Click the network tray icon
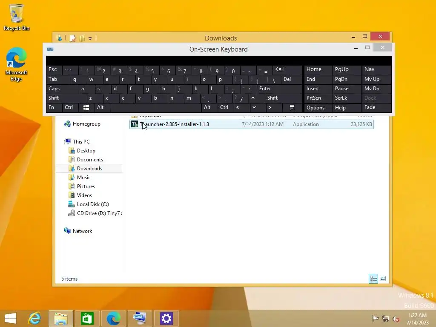 point(386,318)
